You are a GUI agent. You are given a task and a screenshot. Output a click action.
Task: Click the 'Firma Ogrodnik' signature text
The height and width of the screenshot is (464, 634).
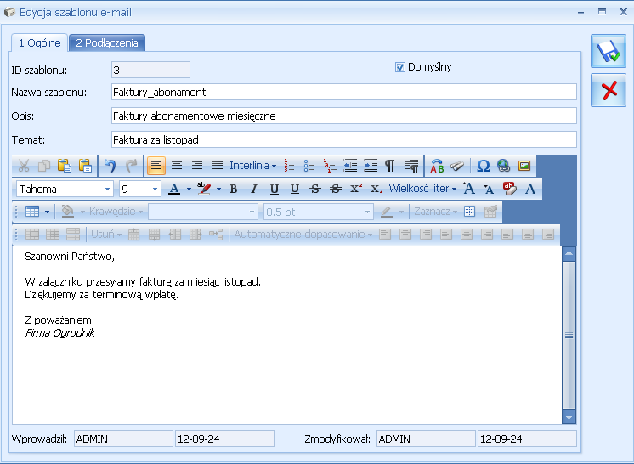pos(59,332)
